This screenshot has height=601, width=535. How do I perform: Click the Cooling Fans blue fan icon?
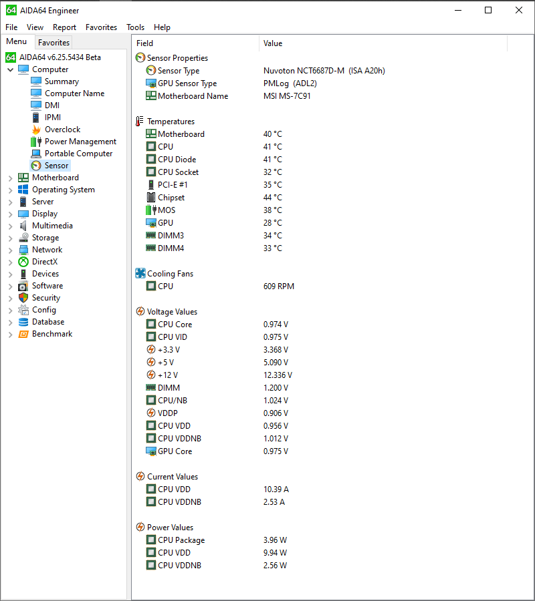[140, 273]
